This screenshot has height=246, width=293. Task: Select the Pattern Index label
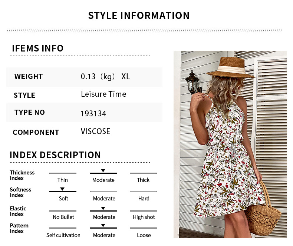coord(19,228)
